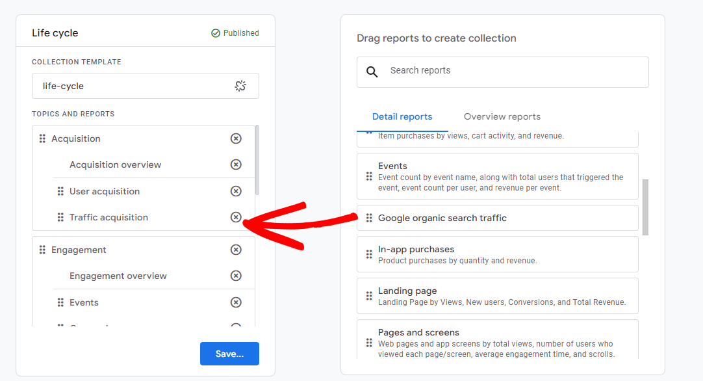Switch to the Overview reports tab
The height and width of the screenshot is (381, 703).
pyautogui.click(x=502, y=116)
